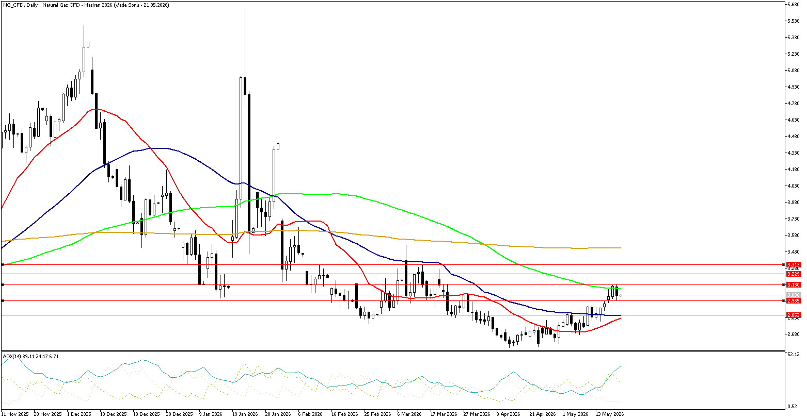Viewport: 807px width, 420px height.
Task: Click the 9 Apr 2026 date label
Action: tap(509, 414)
